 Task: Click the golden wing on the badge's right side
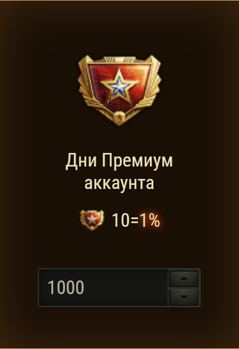click(x=153, y=88)
